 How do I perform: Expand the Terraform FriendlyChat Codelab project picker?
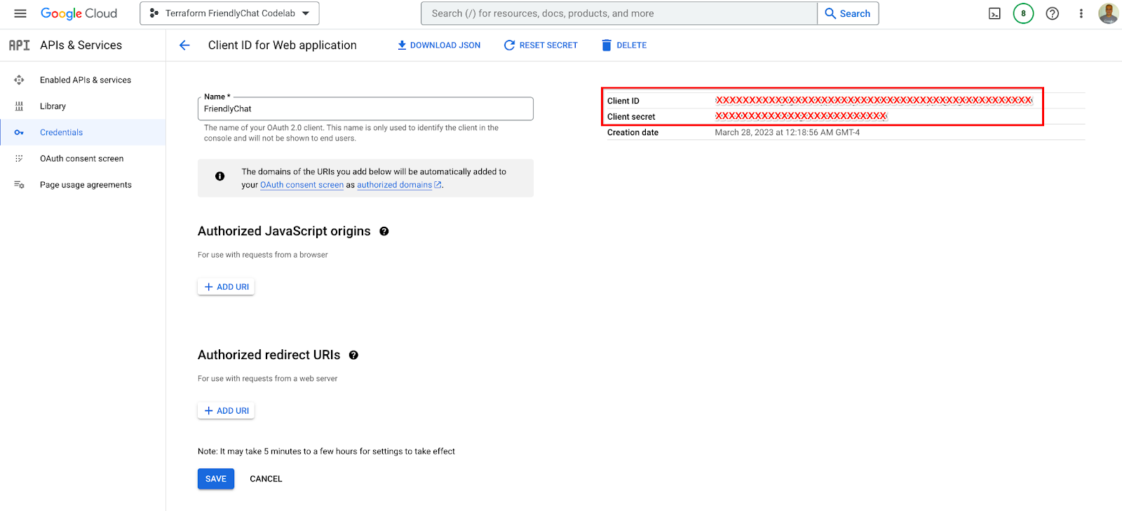click(229, 13)
